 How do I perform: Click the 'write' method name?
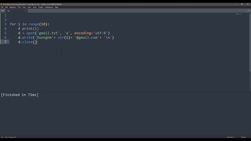[x=27, y=38]
